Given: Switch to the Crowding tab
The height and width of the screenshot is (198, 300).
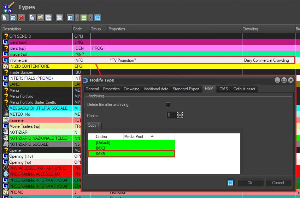Looking at the screenshot, I should (131, 89).
